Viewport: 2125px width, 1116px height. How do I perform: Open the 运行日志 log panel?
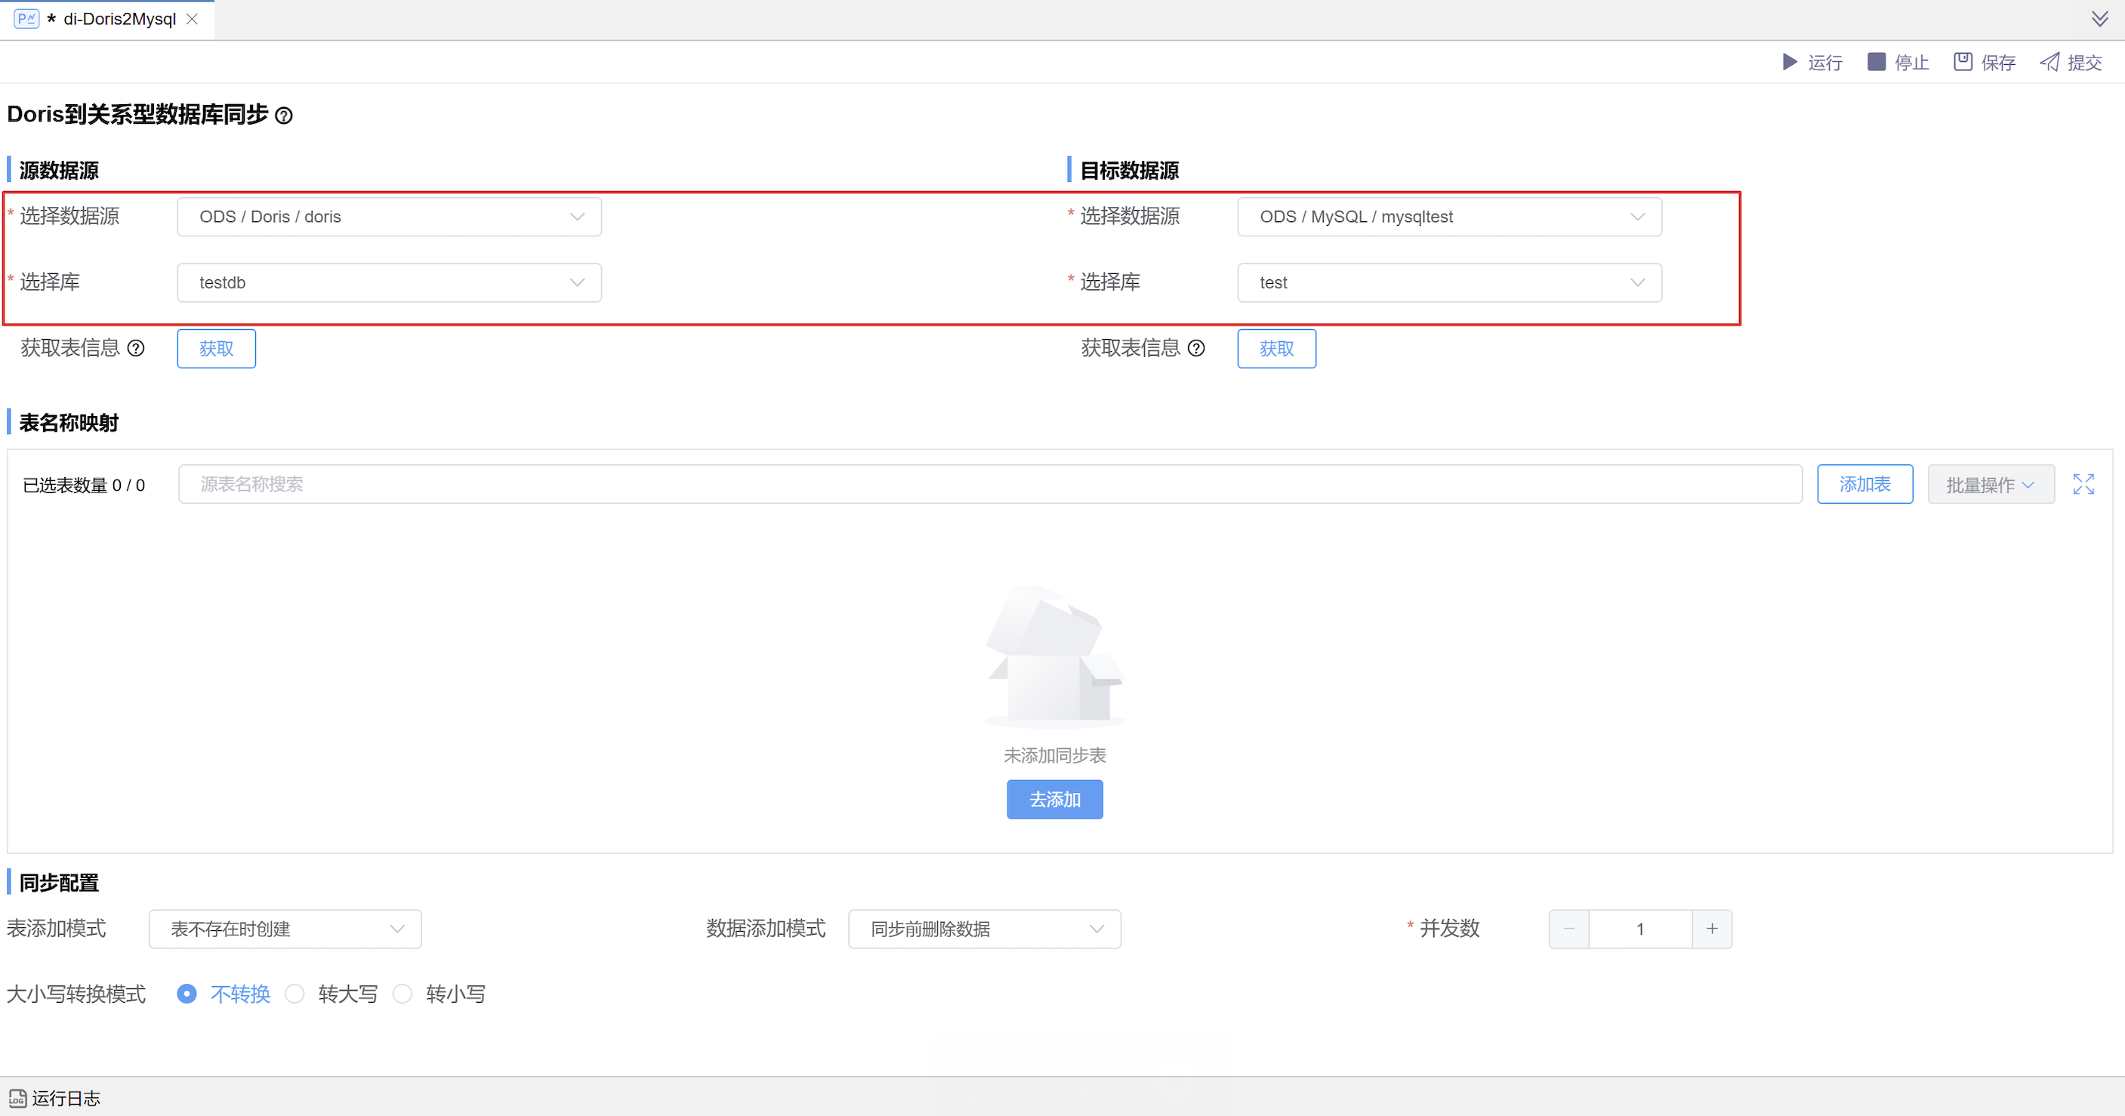(55, 1098)
